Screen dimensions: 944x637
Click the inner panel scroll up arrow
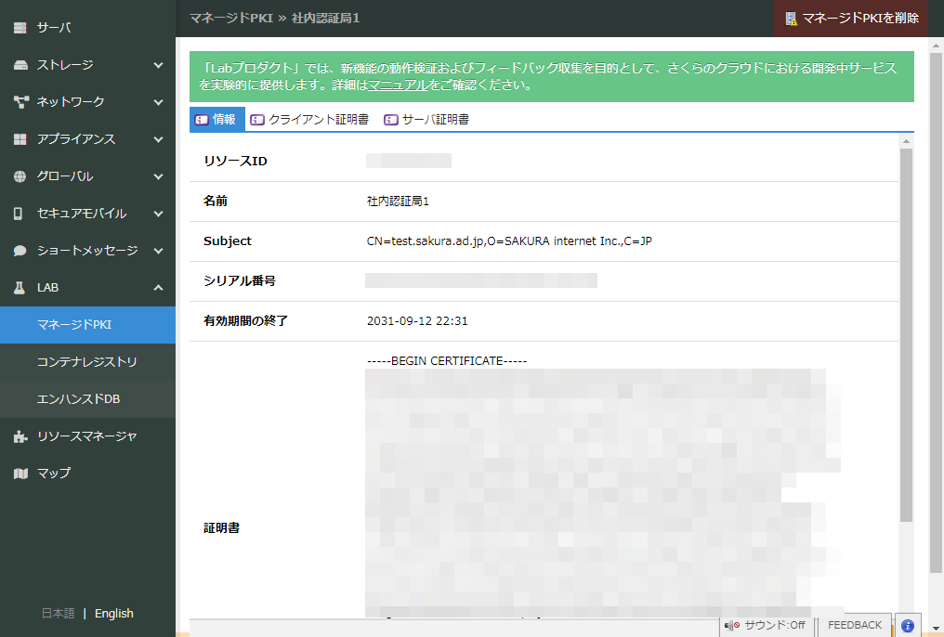(906, 141)
